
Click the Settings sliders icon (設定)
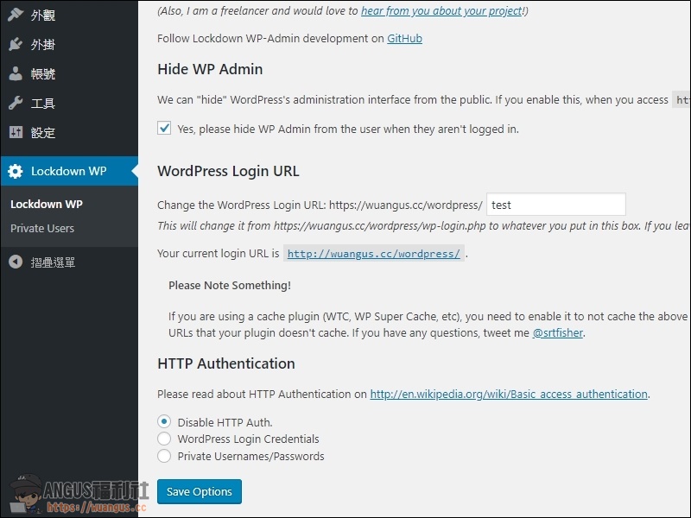point(16,132)
